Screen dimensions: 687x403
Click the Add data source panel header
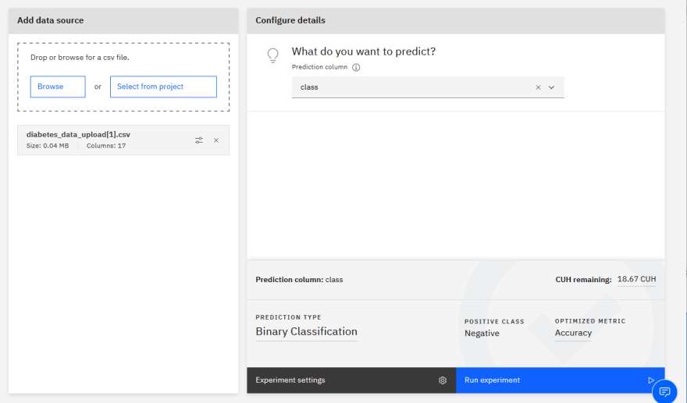(123, 20)
